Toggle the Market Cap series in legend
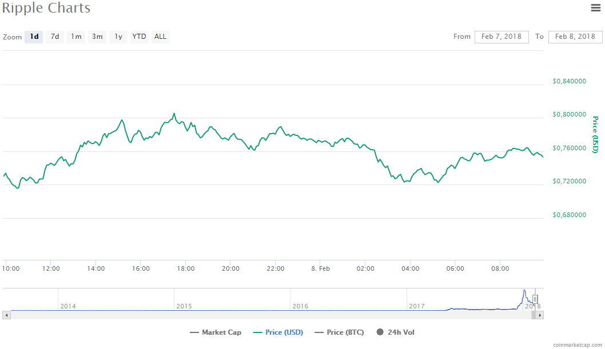This screenshot has height=349, width=605. click(x=216, y=332)
